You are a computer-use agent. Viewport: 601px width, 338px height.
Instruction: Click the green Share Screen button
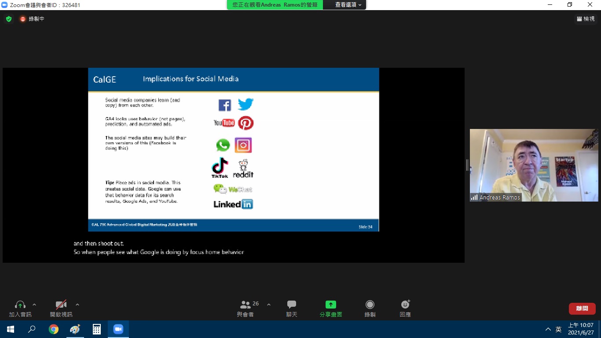tap(330, 308)
